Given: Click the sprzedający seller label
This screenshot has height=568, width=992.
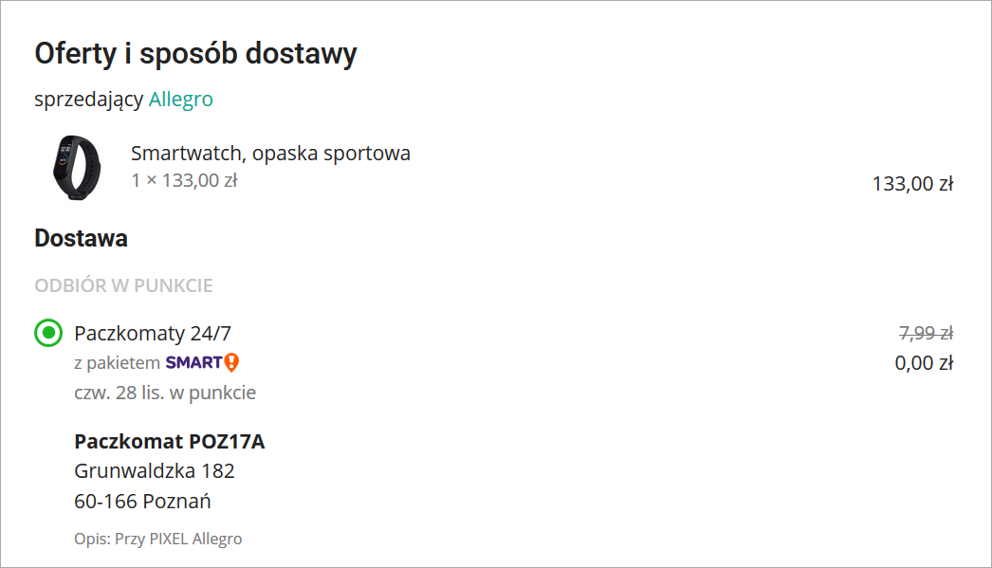Looking at the screenshot, I should tap(89, 100).
